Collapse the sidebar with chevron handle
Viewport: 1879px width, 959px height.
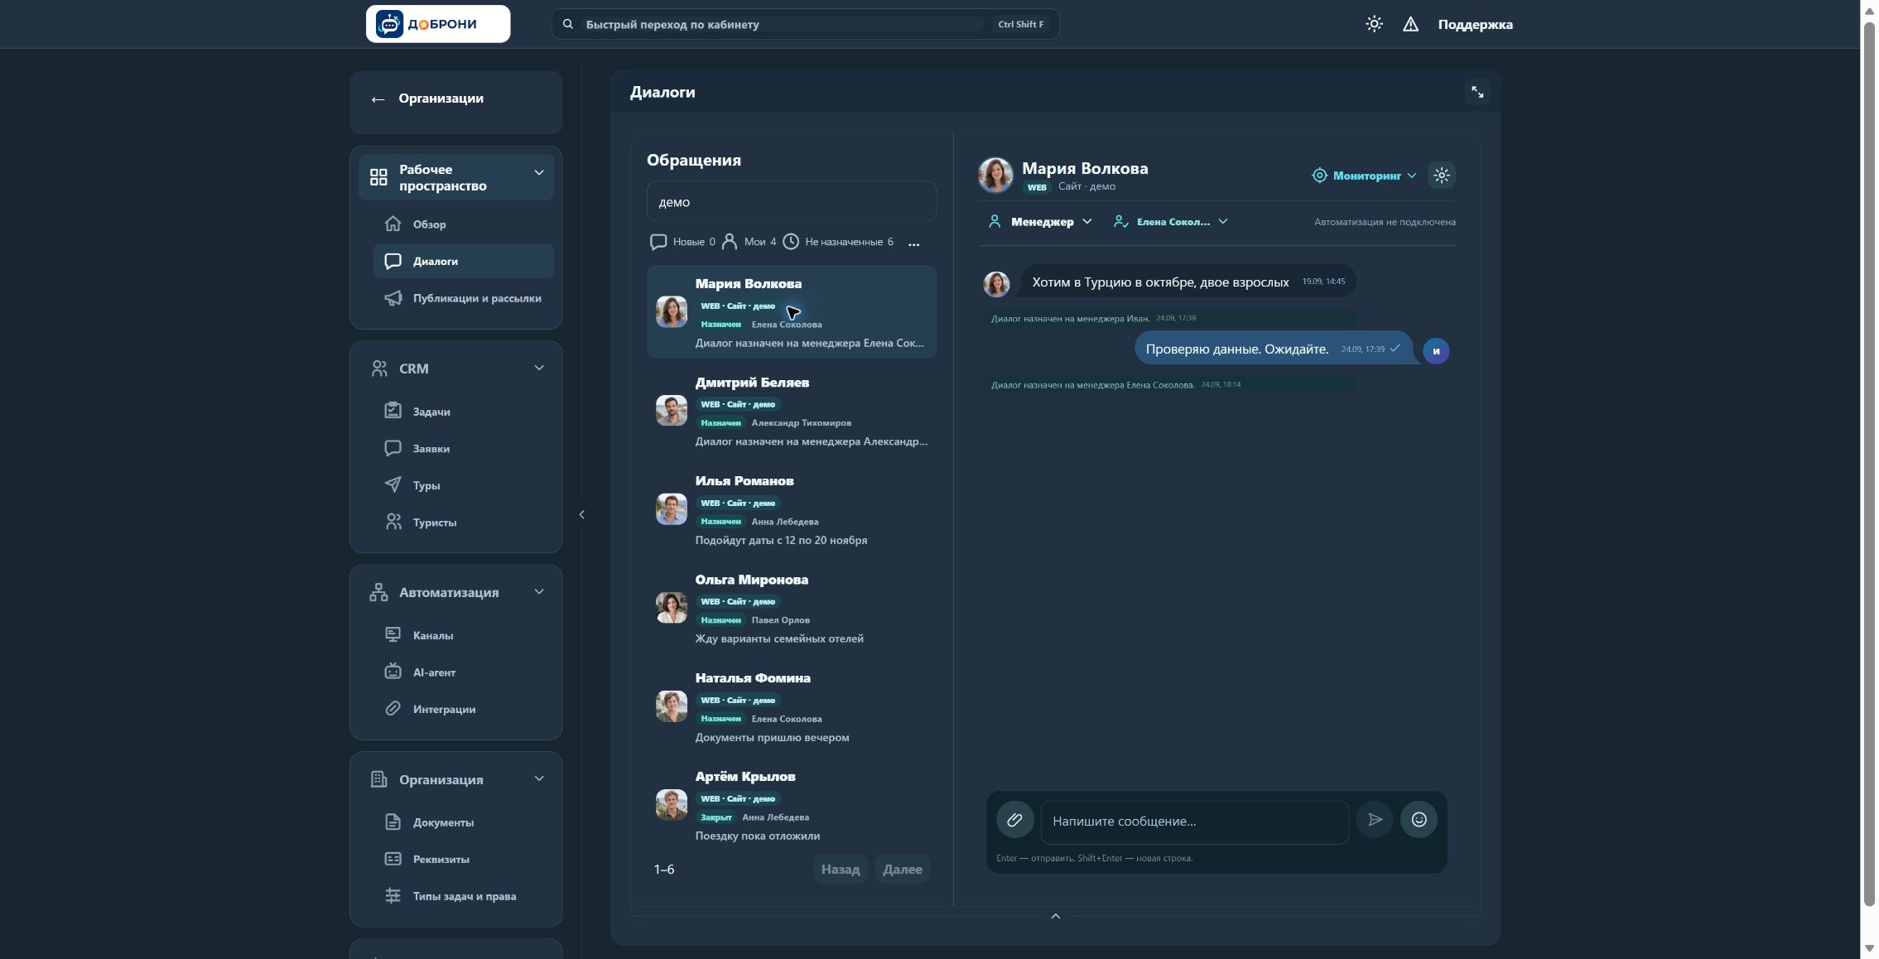pyautogui.click(x=581, y=514)
